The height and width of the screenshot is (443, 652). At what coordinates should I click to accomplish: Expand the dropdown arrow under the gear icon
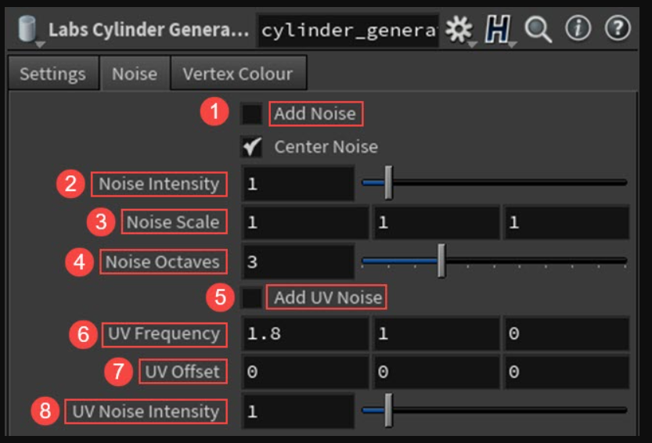click(473, 45)
